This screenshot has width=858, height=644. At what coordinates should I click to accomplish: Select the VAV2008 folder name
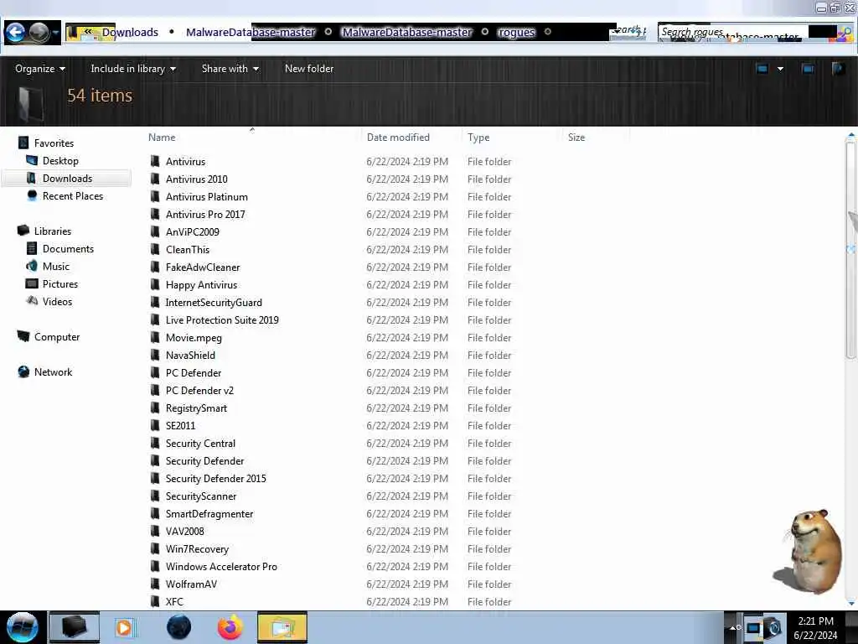tap(185, 531)
